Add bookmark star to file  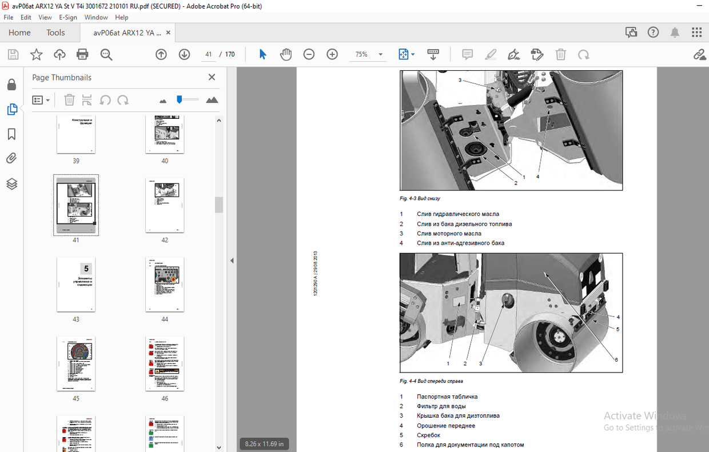[36, 54]
